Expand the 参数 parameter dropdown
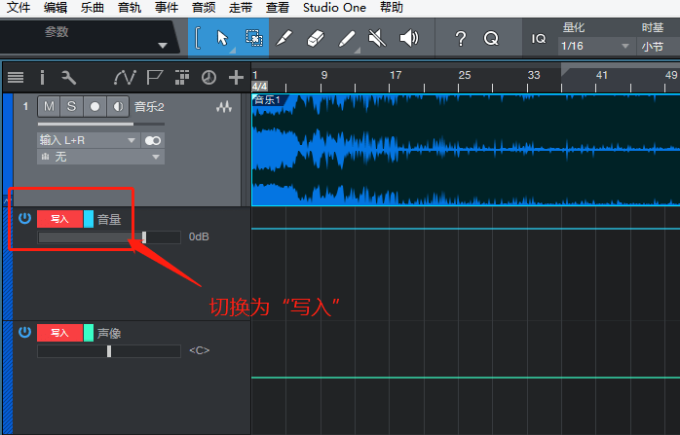The height and width of the screenshot is (435, 680). pyautogui.click(x=162, y=46)
